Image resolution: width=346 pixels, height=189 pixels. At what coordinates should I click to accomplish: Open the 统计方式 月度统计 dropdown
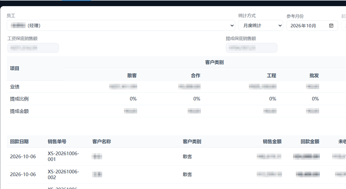pos(261,25)
